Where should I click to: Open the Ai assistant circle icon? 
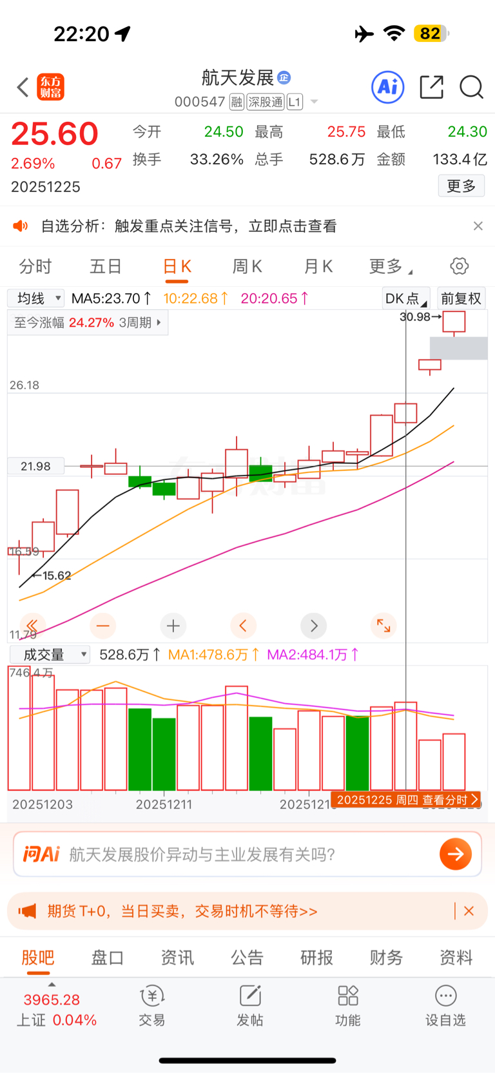pyautogui.click(x=388, y=86)
